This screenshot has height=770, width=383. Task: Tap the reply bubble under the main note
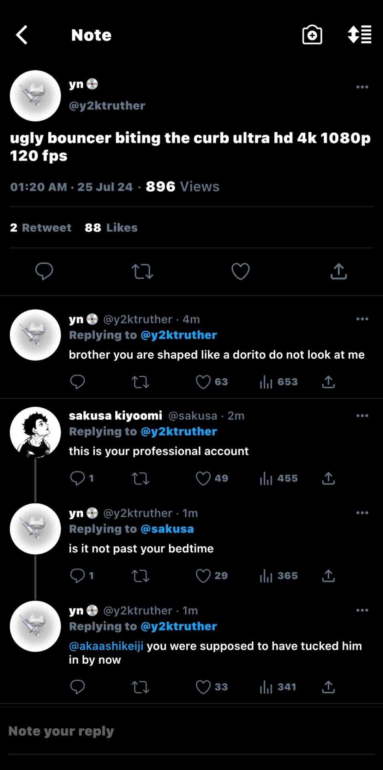[44, 271]
